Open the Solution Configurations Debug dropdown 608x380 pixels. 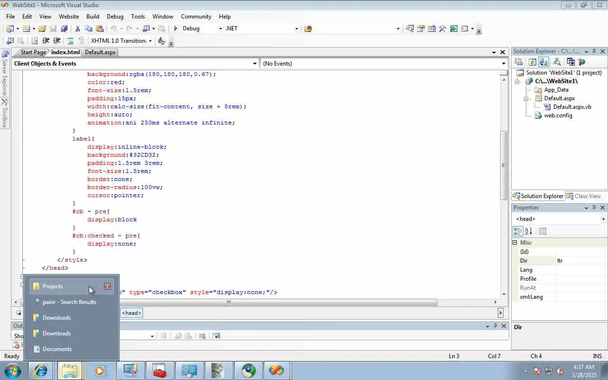pyautogui.click(x=220, y=28)
